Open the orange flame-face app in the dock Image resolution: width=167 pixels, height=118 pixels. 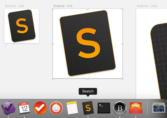click(x=56, y=108)
